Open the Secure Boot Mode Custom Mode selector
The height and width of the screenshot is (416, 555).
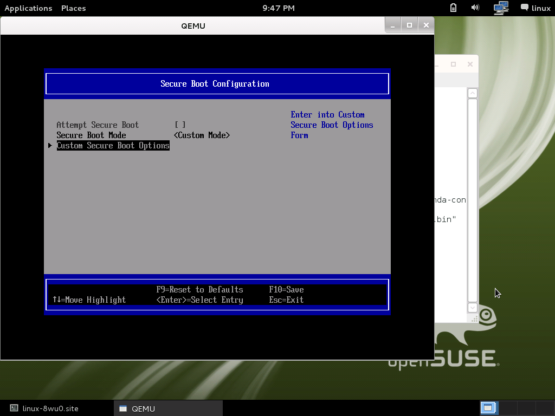pos(202,135)
